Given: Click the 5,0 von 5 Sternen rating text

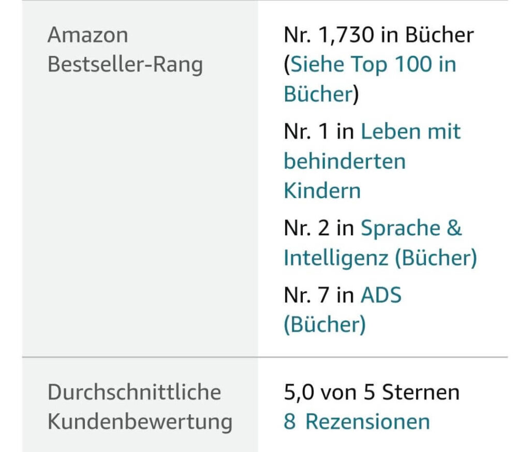Looking at the screenshot, I should (371, 393).
